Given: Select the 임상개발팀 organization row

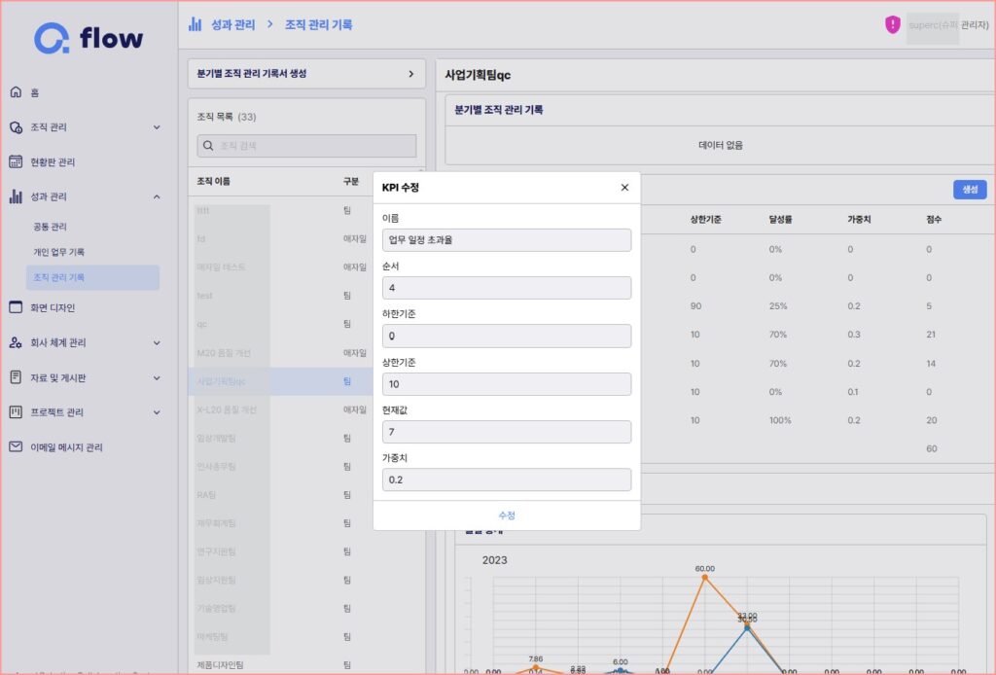Looking at the screenshot, I should (280, 438).
